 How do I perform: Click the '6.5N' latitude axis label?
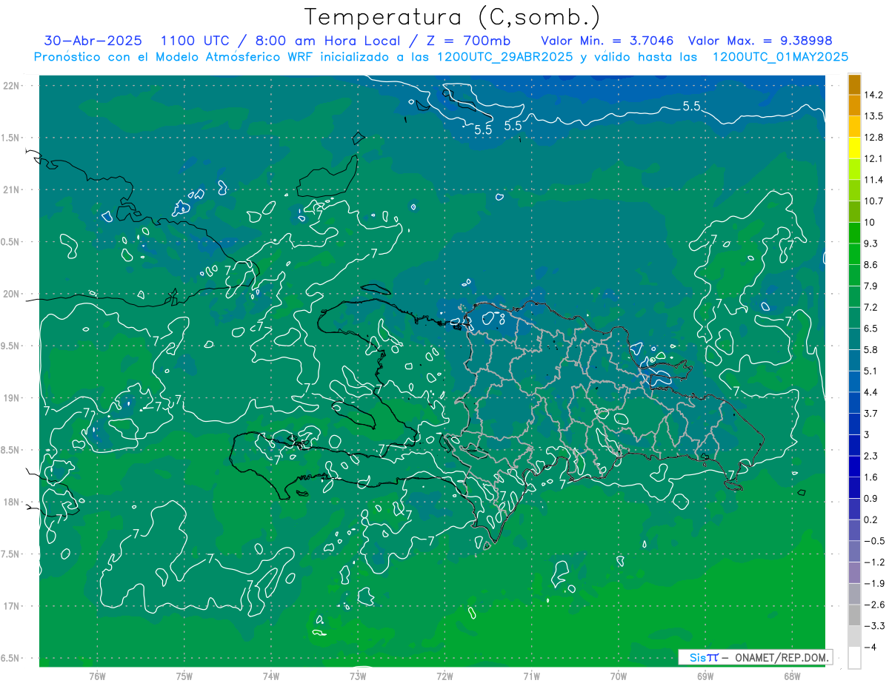click(x=11, y=659)
